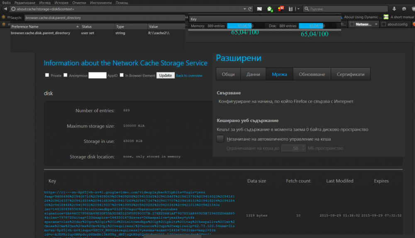The width and height of the screenshot is (415, 238).
Task: Open the Редактиране menu
Action: (x=25, y=2)
